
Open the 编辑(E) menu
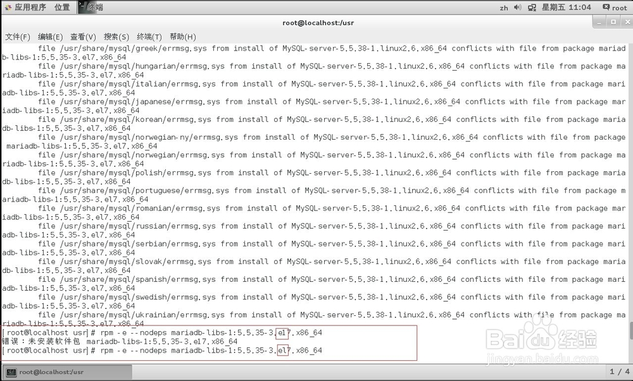pos(50,37)
